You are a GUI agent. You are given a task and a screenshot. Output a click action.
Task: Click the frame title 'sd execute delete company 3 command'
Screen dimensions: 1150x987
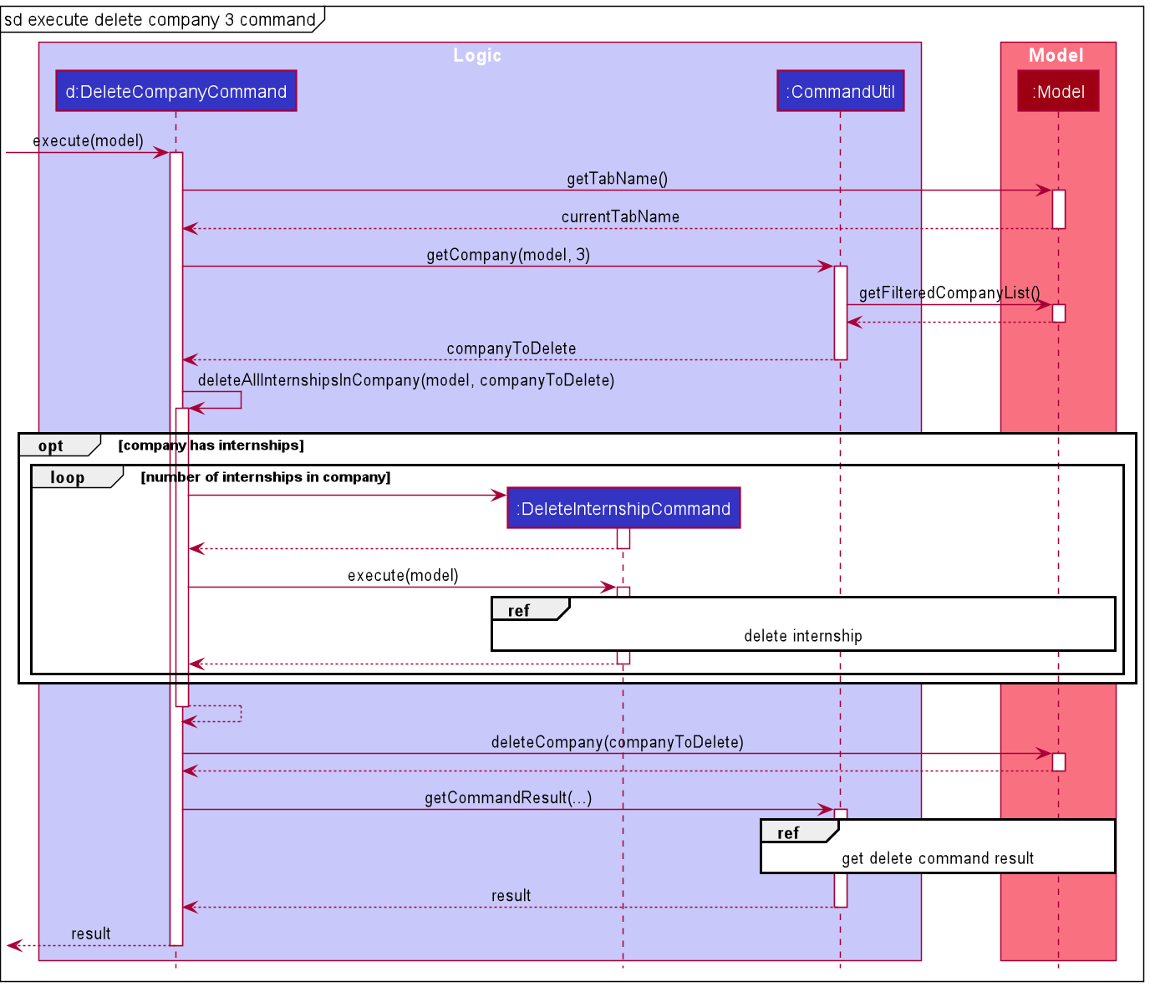(160, 19)
